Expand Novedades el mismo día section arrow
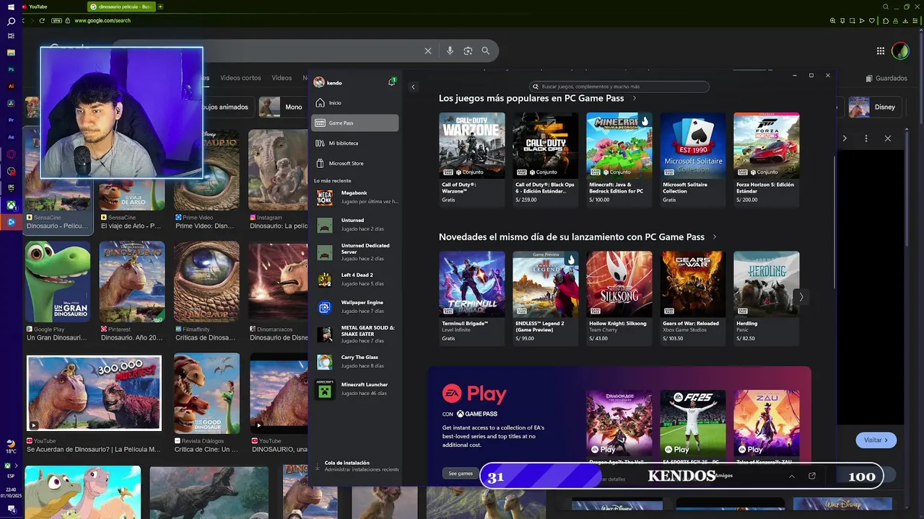This screenshot has width=924, height=519. click(x=715, y=236)
